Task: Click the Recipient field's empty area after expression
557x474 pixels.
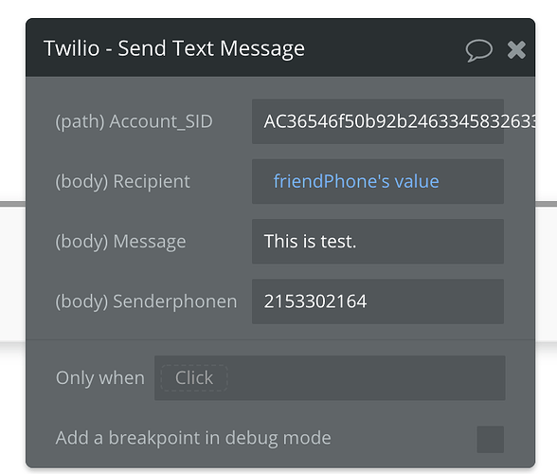Action: pos(471,181)
